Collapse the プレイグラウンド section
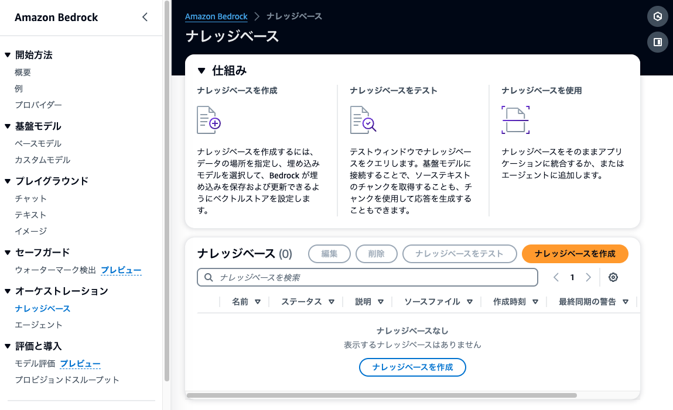This screenshot has width=673, height=410. (8, 181)
